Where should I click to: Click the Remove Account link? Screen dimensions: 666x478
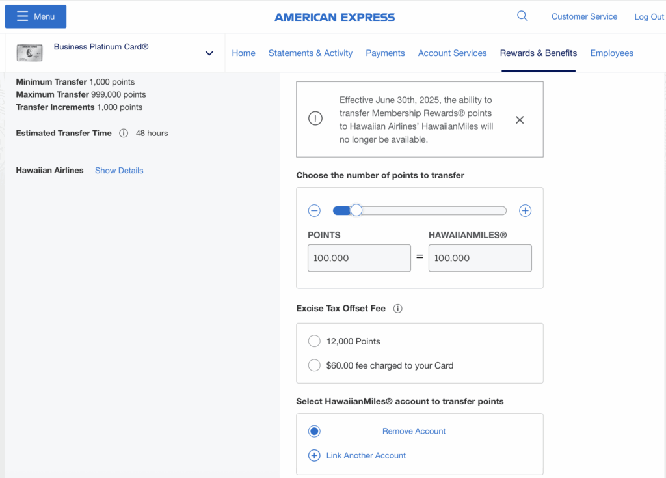414,430
